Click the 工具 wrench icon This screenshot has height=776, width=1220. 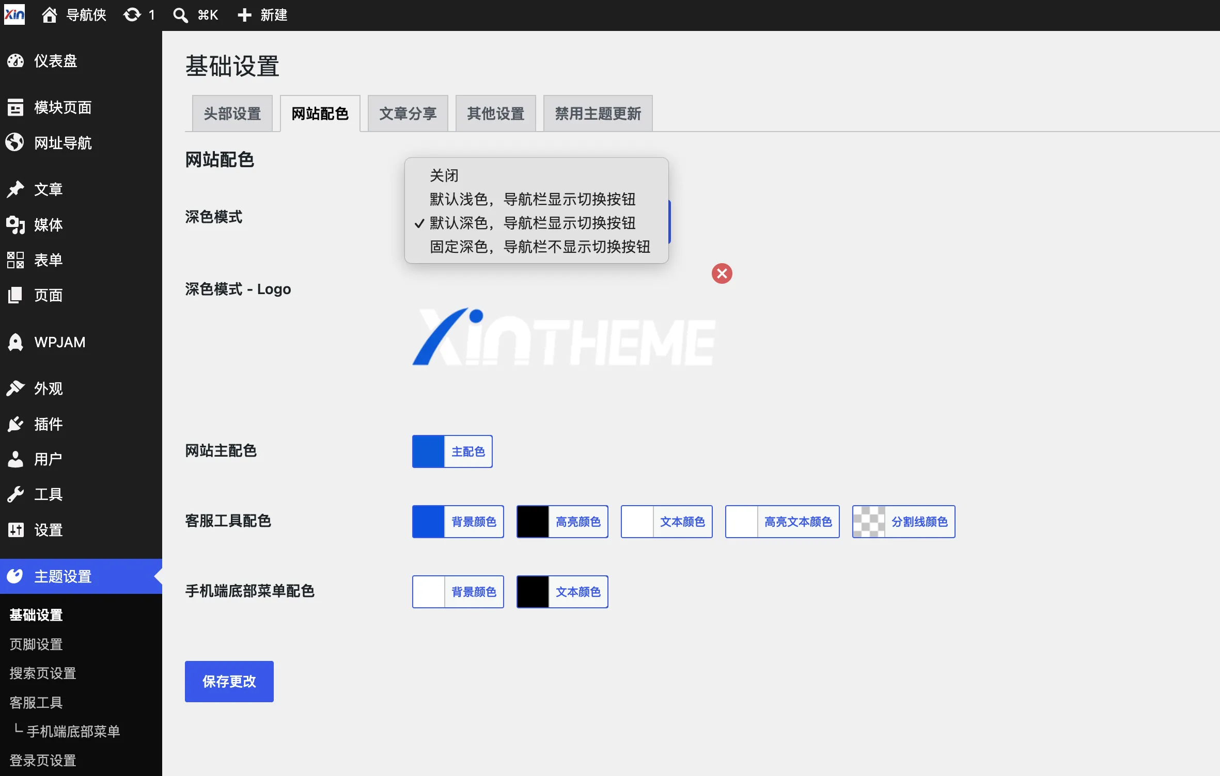pyautogui.click(x=15, y=494)
